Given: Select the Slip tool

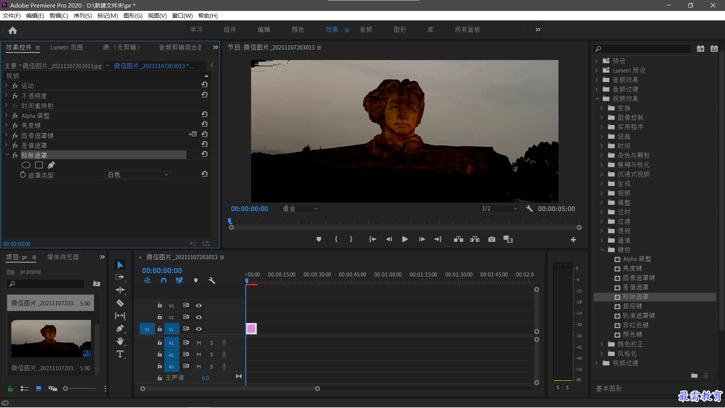Looking at the screenshot, I should [x=120, y=316].
